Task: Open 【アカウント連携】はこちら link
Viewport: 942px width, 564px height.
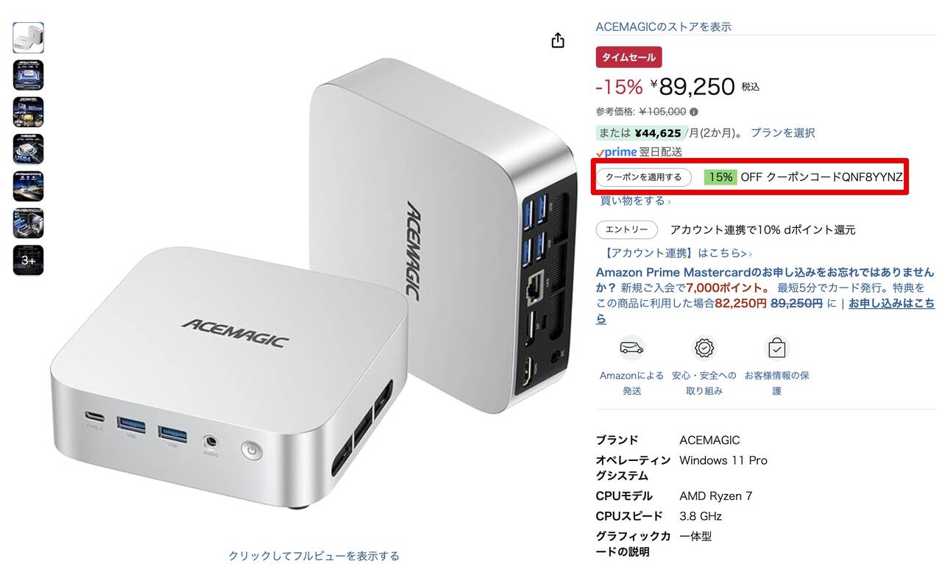Action: click(674, 253)
